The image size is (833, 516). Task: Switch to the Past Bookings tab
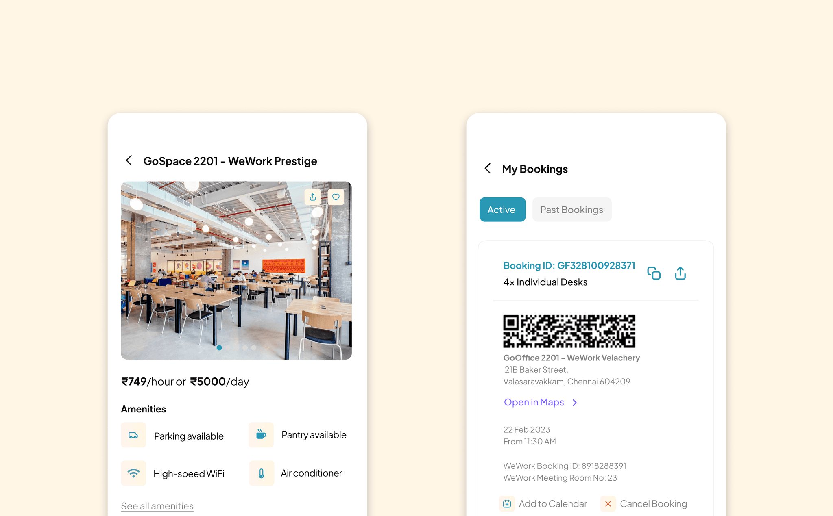572,210
